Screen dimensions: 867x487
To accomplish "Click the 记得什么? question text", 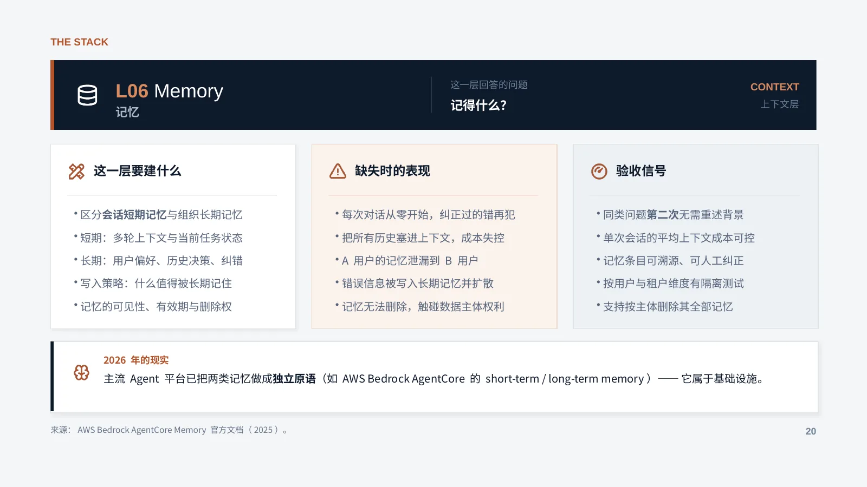I will click(478, 105).
